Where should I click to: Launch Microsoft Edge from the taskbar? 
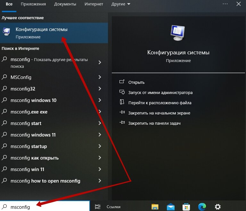point(202,207)
